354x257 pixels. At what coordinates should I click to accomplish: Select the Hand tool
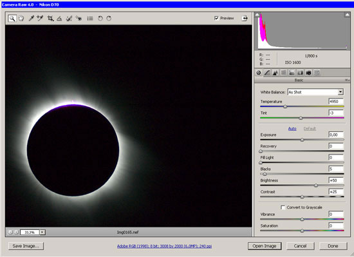(21, 18)
